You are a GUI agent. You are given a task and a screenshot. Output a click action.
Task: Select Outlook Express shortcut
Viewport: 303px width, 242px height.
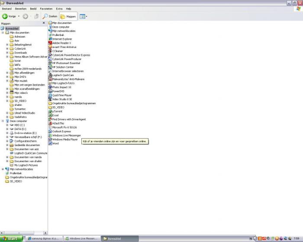60,131
